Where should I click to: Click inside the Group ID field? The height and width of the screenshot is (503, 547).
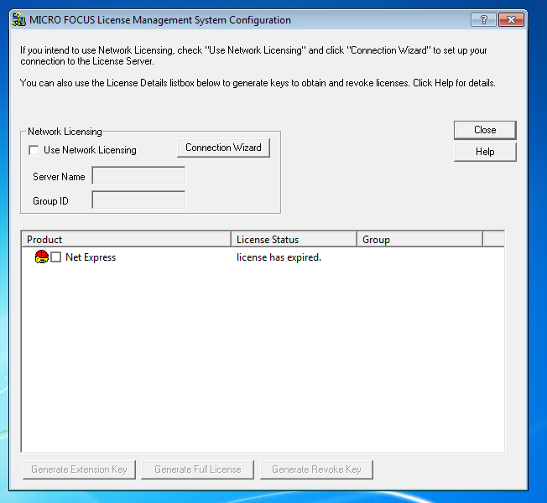click(138, 200)
